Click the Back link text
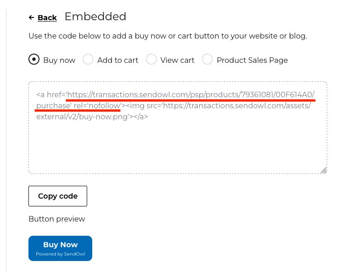 click(x=47, y=17)
